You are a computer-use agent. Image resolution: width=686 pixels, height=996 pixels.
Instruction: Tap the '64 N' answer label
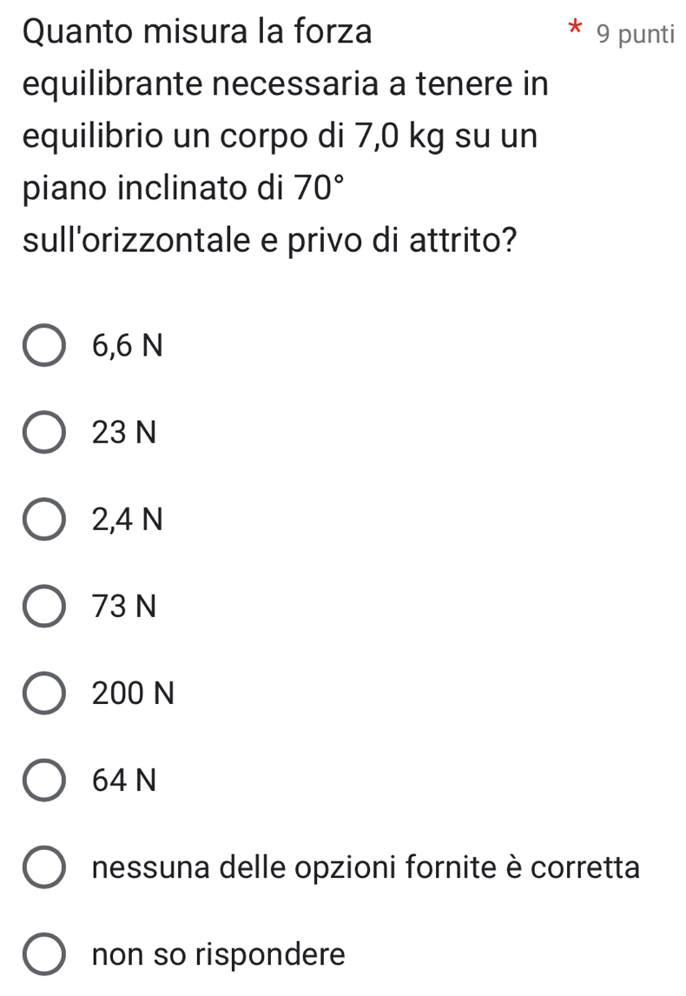click(124, 780)
